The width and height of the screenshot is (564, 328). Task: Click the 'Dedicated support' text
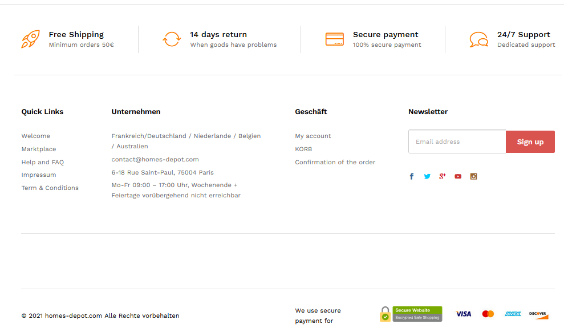526,44
